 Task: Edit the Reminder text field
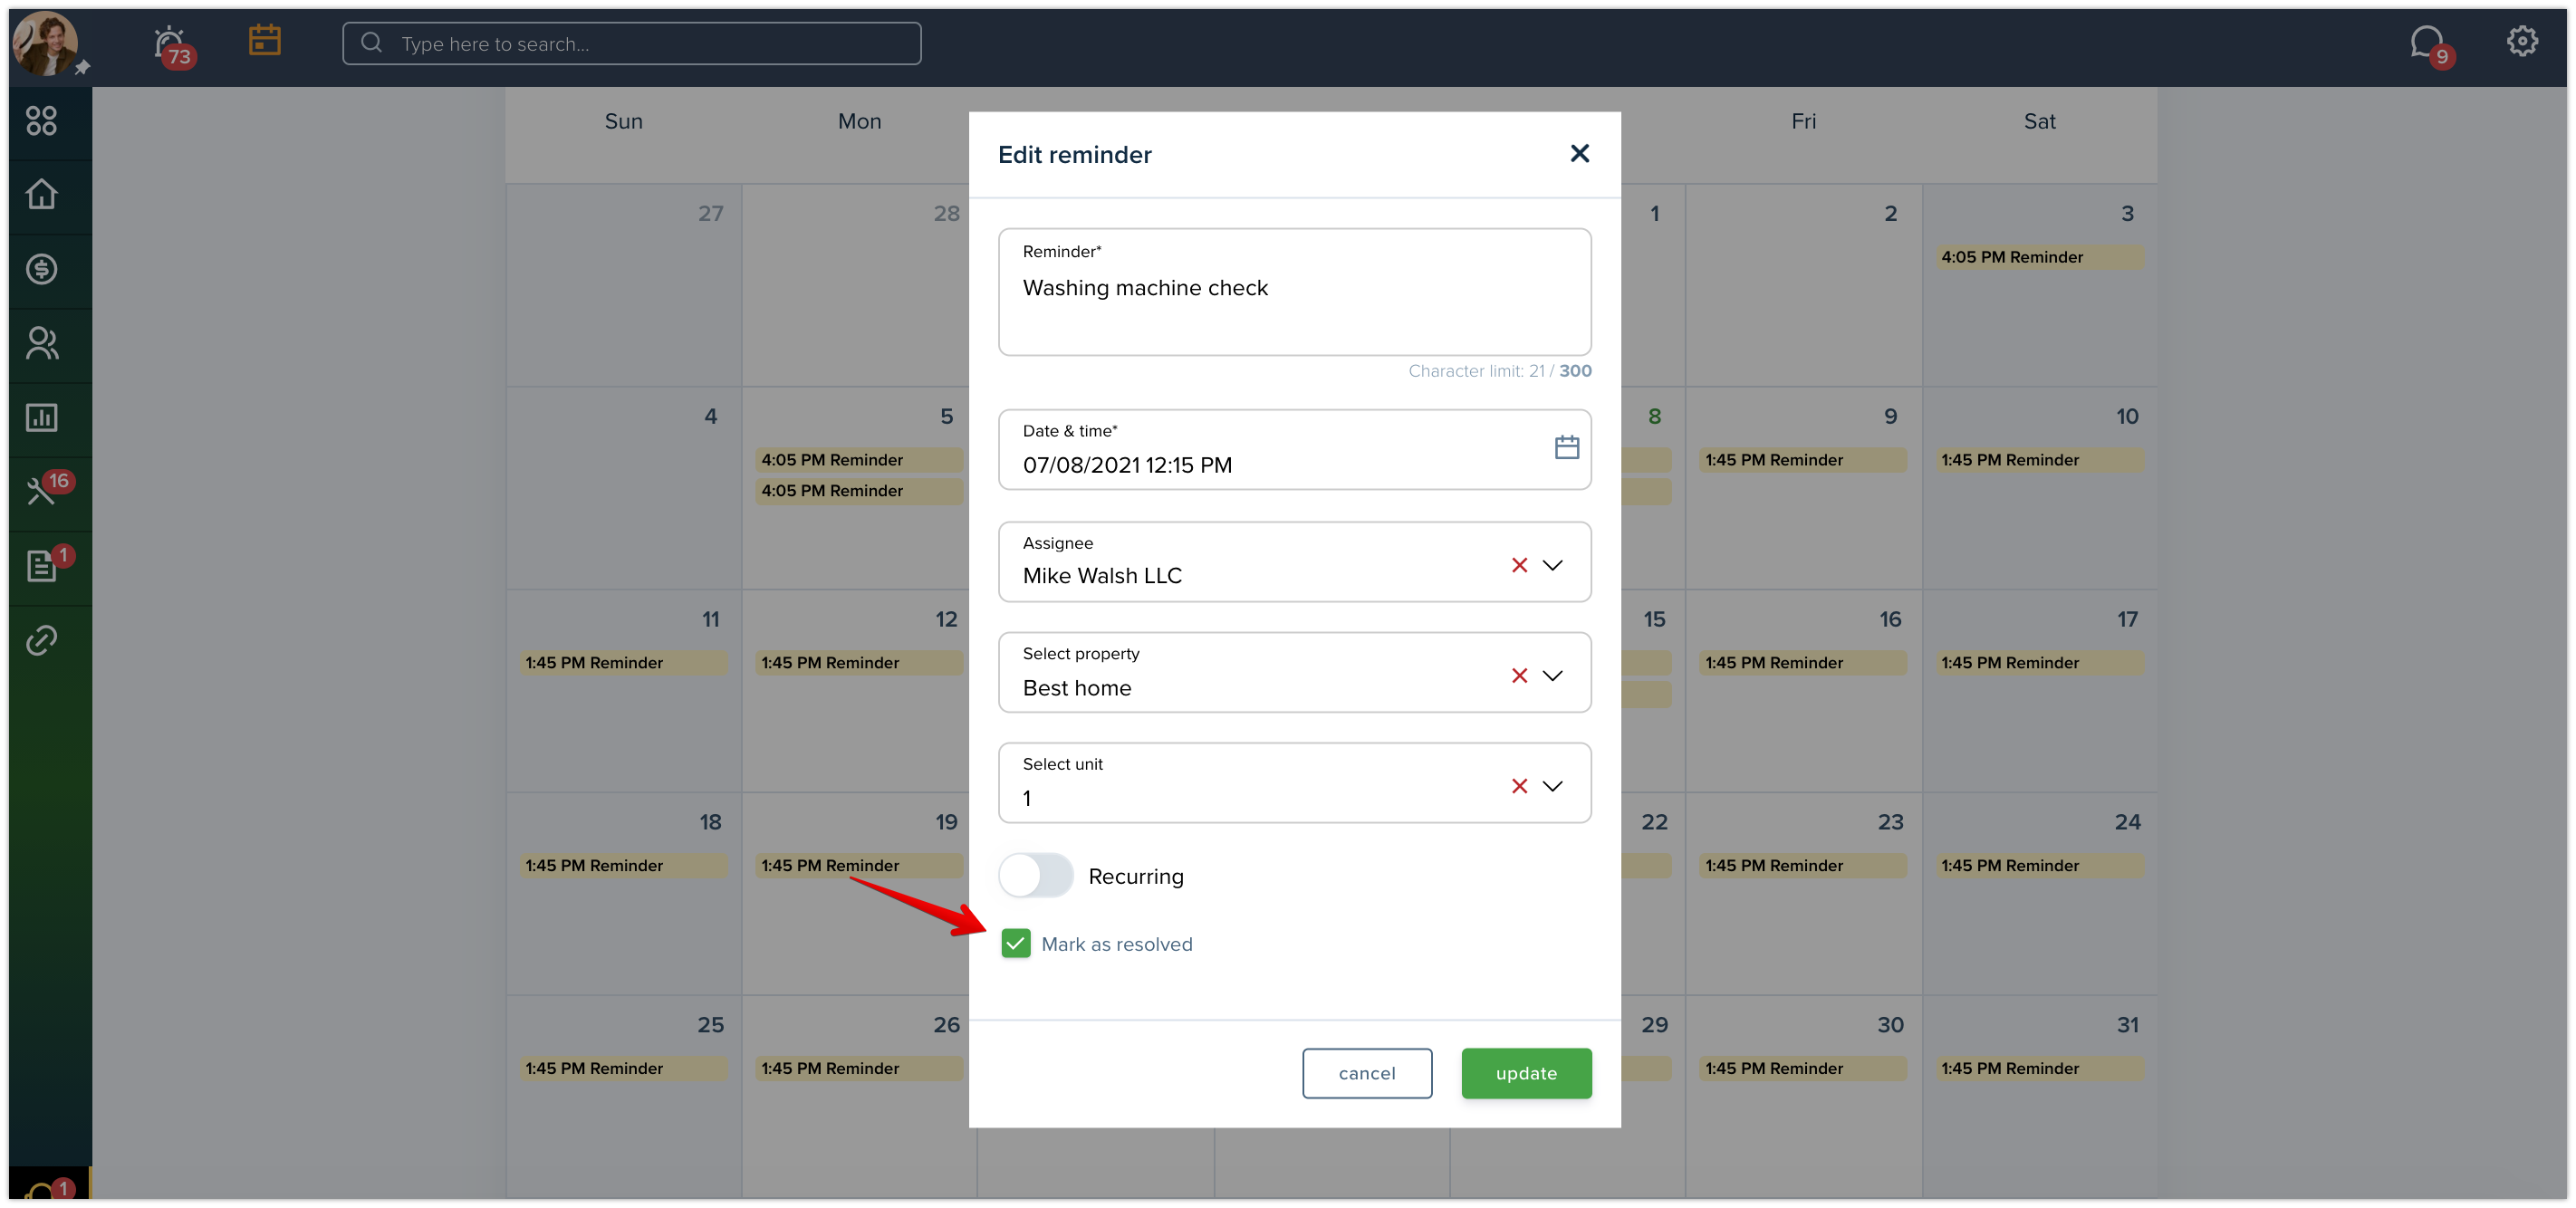tap(1294, 292)
